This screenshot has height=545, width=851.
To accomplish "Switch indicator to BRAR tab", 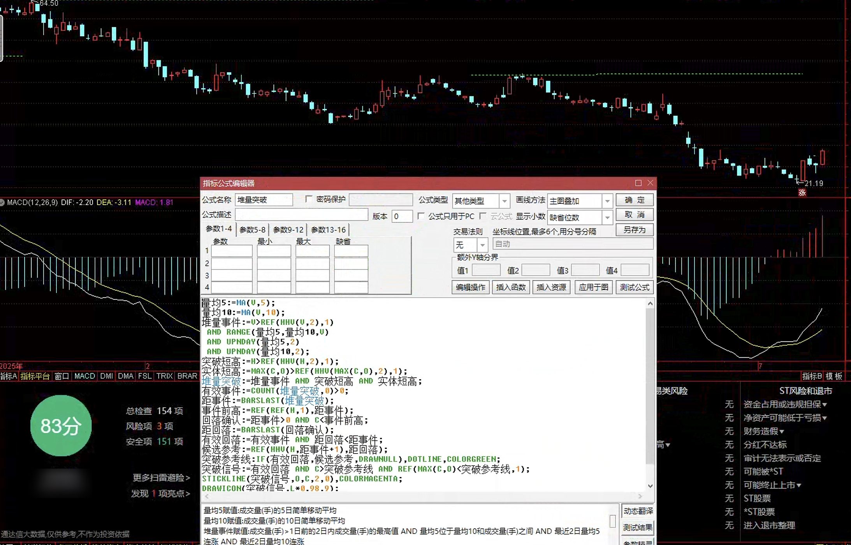I will pyautogui.click(x=187, y=376).
